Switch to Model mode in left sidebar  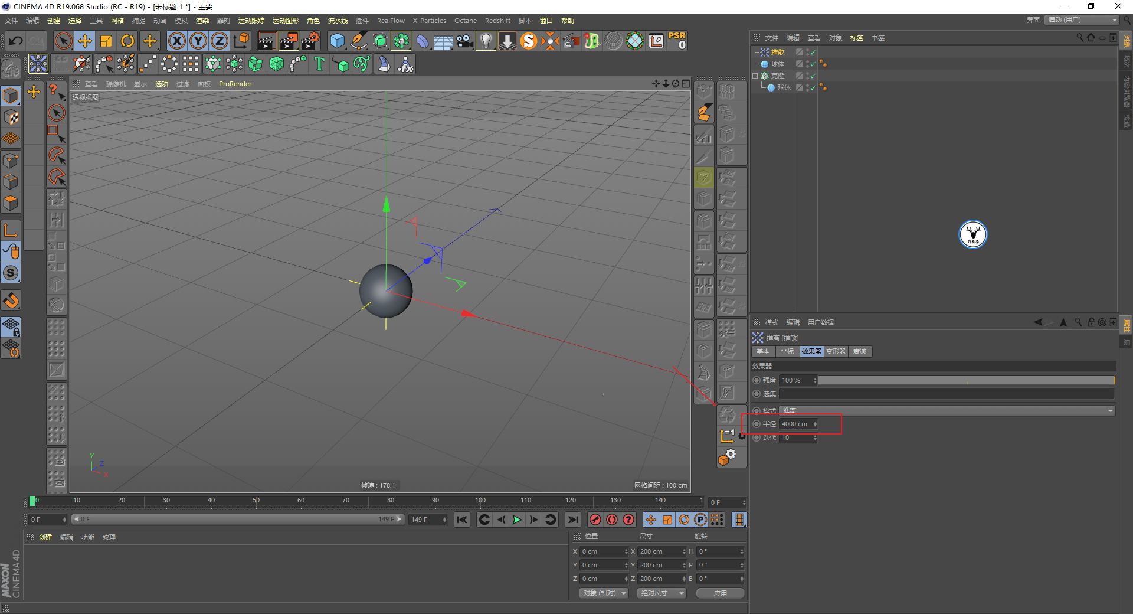point(11,95)
